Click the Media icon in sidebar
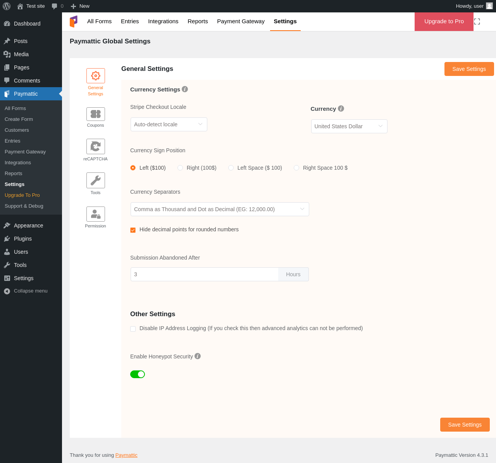Viewport: 496px width, 463px height. pos(7,54)
